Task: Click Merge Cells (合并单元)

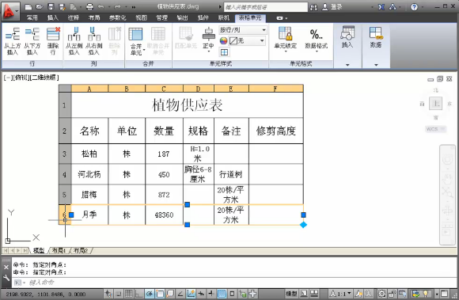Action: tap(136, 41)
